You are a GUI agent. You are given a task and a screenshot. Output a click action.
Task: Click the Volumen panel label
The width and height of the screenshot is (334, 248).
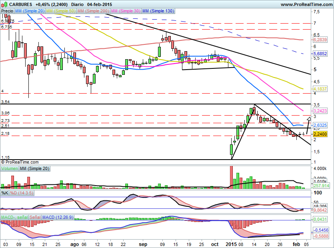coord(10,169)
